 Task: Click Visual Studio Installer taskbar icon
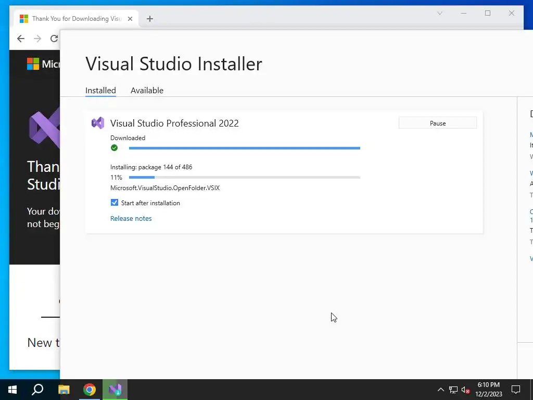(x=115, y=390)
